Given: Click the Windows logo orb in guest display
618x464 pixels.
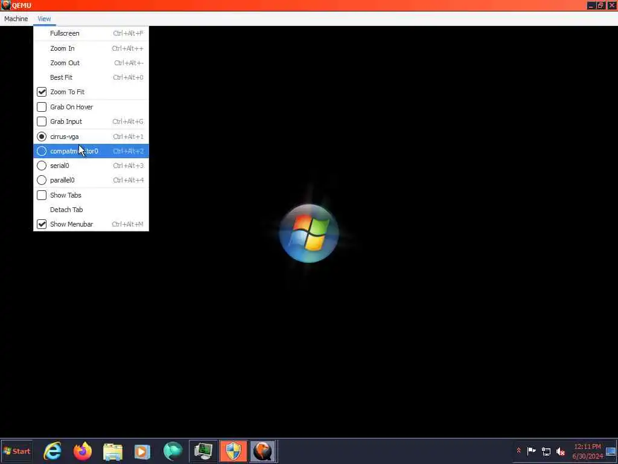Looking at the screenshot, I should [x=308, y=233].
